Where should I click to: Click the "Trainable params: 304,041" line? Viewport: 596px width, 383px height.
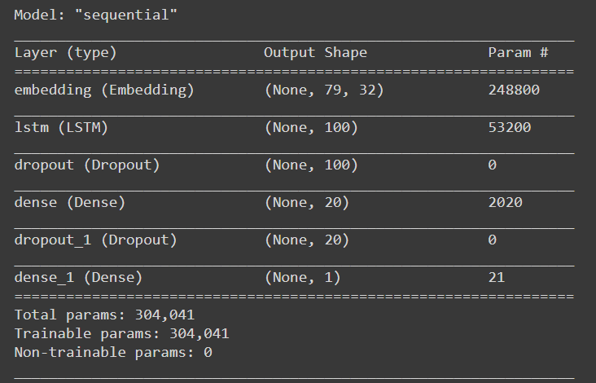pos(121,333)
